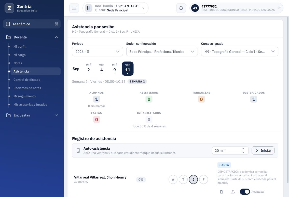Screen dimensions: 289x197
Task: Select the Asistencia menu item
Action: tap(36, 71)
